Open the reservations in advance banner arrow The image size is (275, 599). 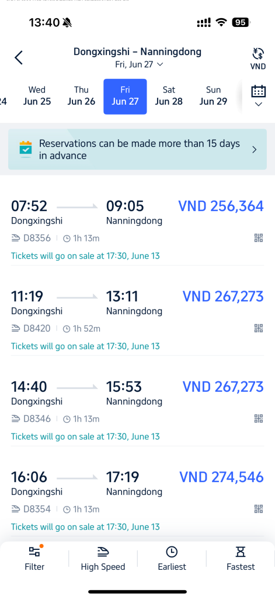[x=255, y=149]
